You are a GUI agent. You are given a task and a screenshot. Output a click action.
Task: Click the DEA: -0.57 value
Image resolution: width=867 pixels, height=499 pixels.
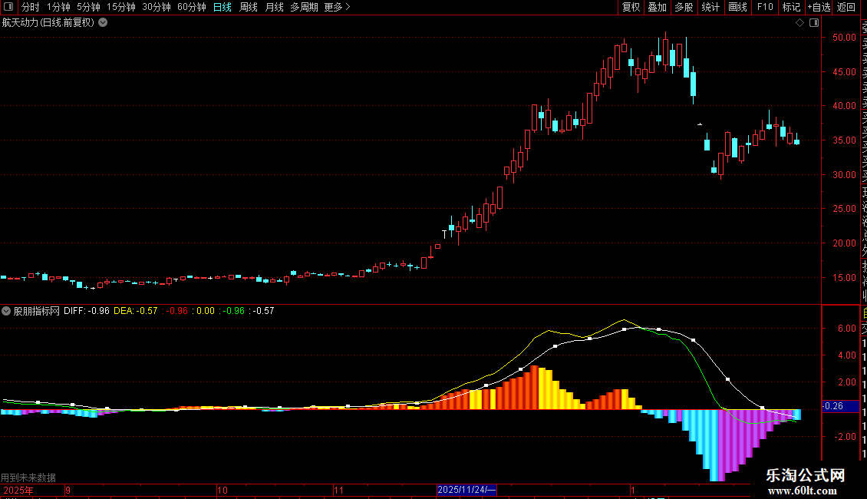[136, 311]
